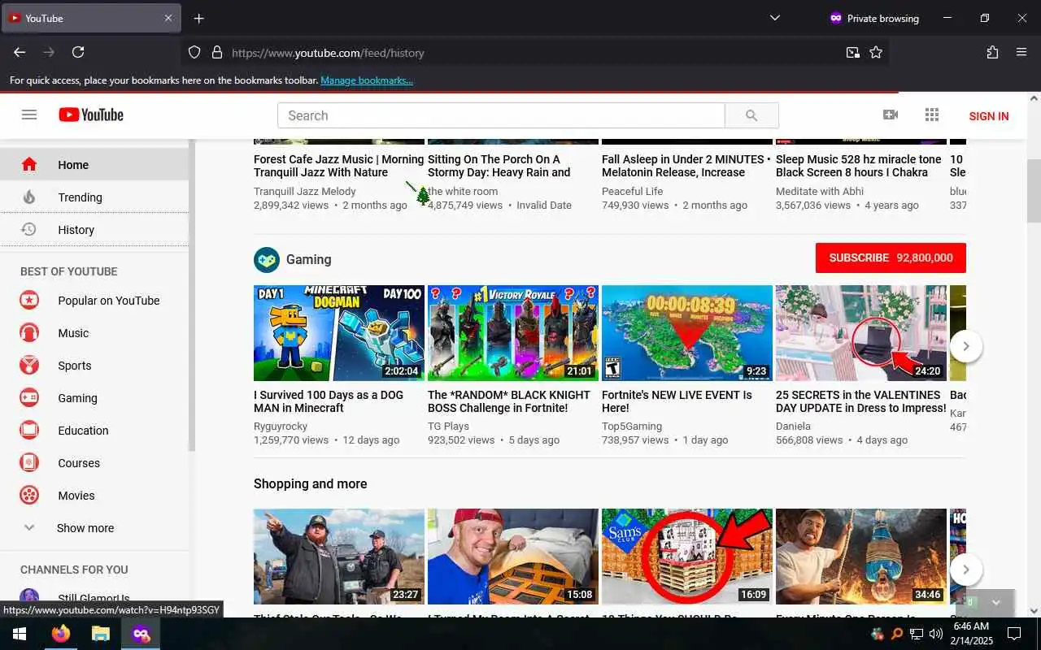
Task: Open the browser extensions icon
Action: point(992,52)
